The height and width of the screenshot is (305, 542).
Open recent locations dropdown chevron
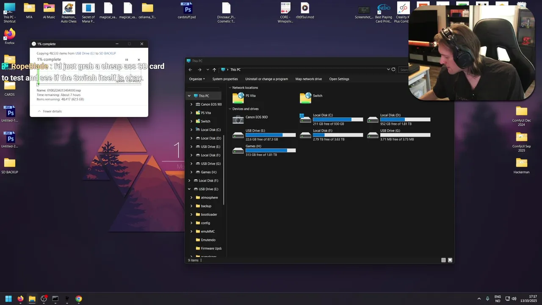207,69
